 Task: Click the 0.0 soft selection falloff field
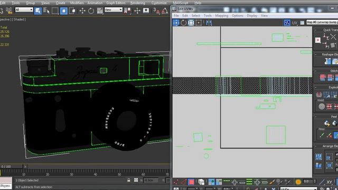(308, 182)
